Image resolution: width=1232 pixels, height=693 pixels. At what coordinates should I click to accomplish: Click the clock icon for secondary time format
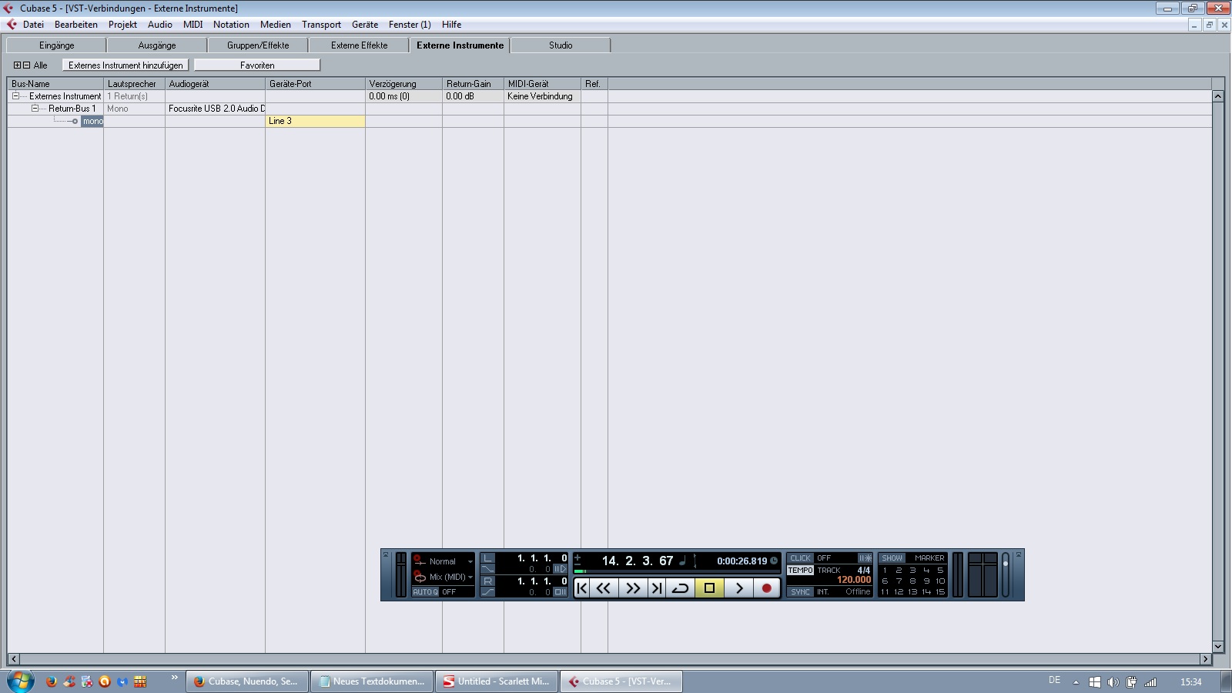(x=774, y=561)
